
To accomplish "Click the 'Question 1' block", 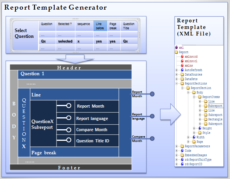I will pyautogui.click(x=75, y=74).
